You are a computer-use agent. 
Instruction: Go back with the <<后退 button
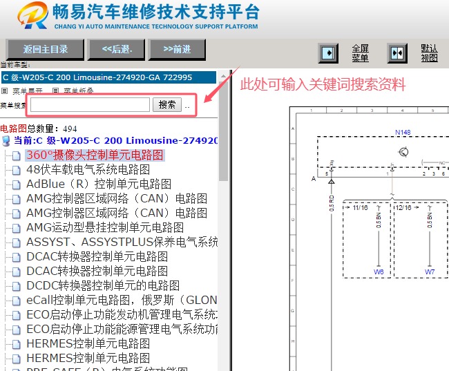coord(117,49)
